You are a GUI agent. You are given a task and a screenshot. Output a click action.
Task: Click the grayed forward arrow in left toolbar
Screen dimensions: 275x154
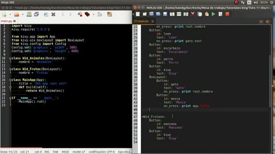tap(70, 14)
